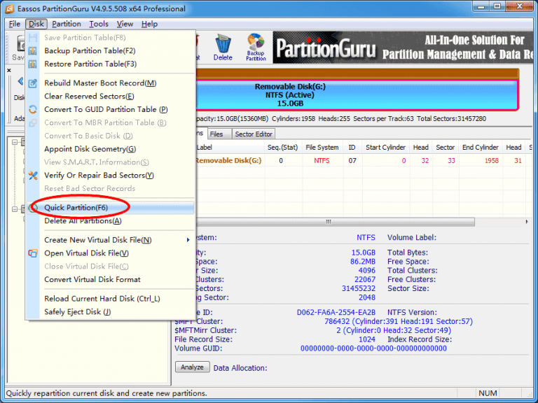Image resolution: width=538 pixels, height=403 pixels.
Task: Click the Verify Or Repair Bad Sectors icon
Action: pyautogui.click(x=33, y=176)
